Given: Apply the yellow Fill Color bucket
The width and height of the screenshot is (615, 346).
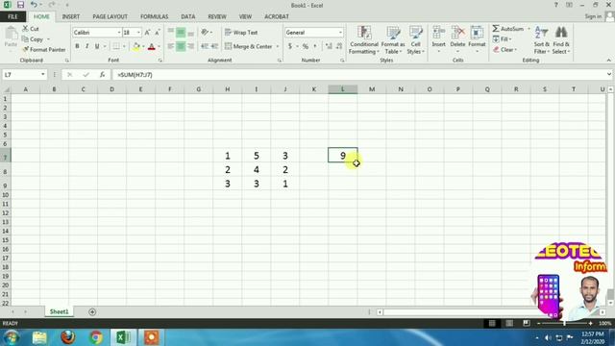Looking at the screenshot, I should [x=136, y=46].
